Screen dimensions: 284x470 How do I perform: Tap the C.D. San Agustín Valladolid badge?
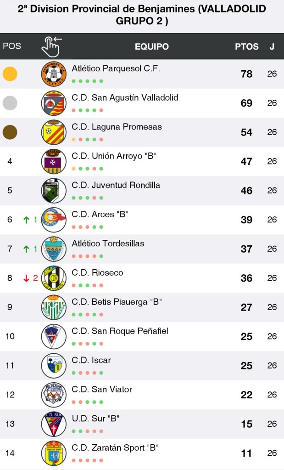(54, 103)
